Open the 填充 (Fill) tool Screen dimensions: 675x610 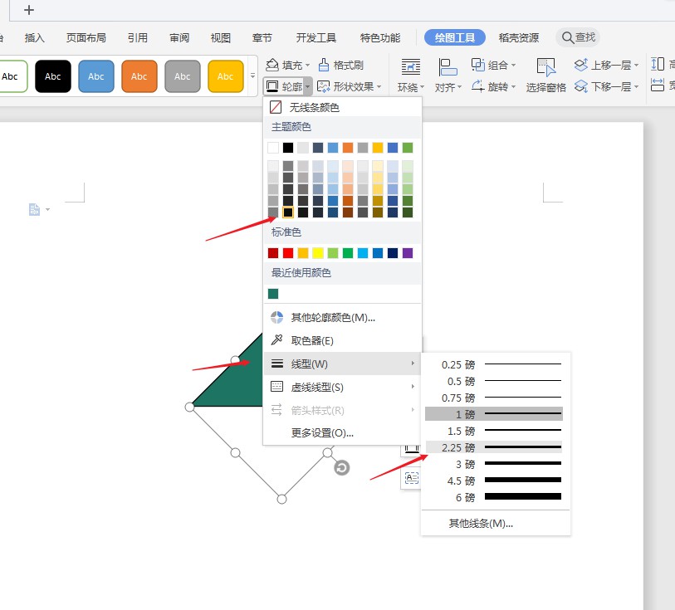291,64
